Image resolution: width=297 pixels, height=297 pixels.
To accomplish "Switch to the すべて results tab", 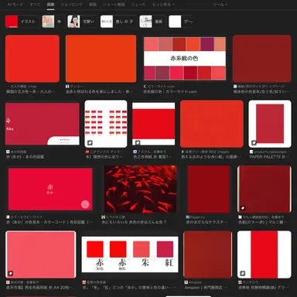I will (35, 5).
